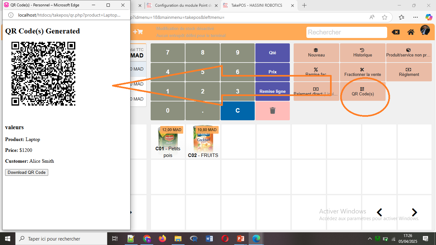Viewport: 436px width, 245px height.
Task: Open the notifications center icon
Action: pos(425,239)
